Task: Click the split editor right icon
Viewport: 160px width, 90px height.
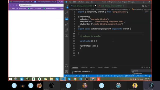Action: click(x=146, y=6)
